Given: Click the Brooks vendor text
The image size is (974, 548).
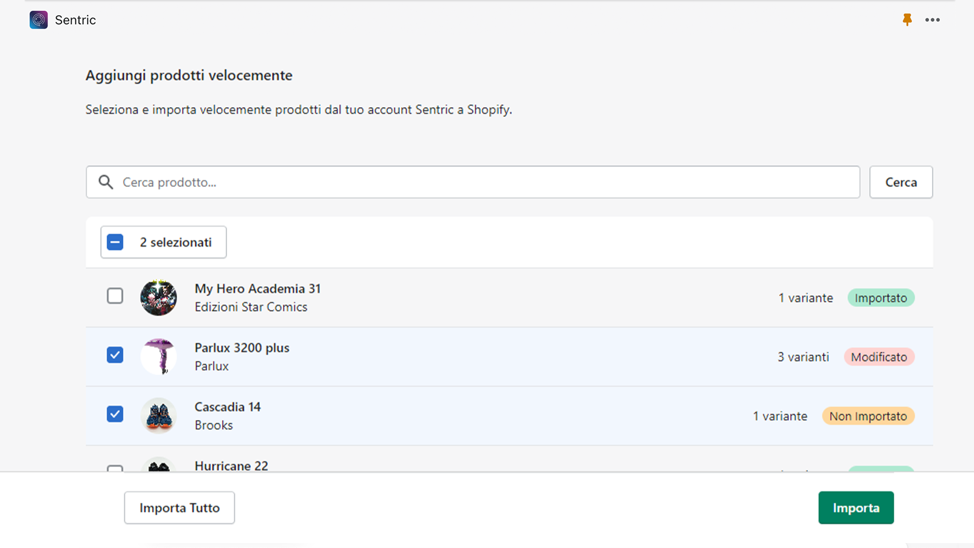Looking at the screenshot, I should [214, 425].
